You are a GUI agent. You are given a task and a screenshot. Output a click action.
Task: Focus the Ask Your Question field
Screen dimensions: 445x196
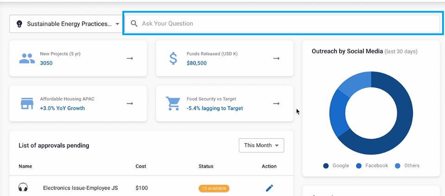pos(282,24)
